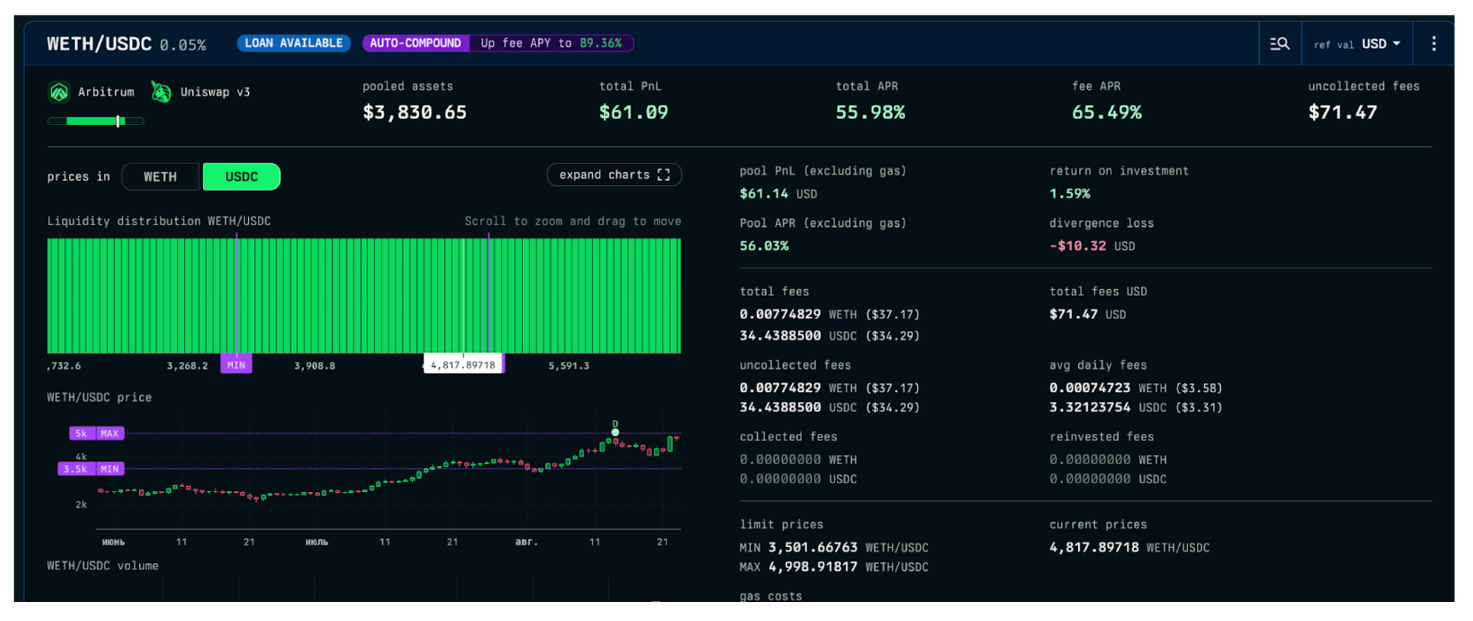Click the MIN marker on liquidity chart
Screen dimensions: 1473x621
236,365
